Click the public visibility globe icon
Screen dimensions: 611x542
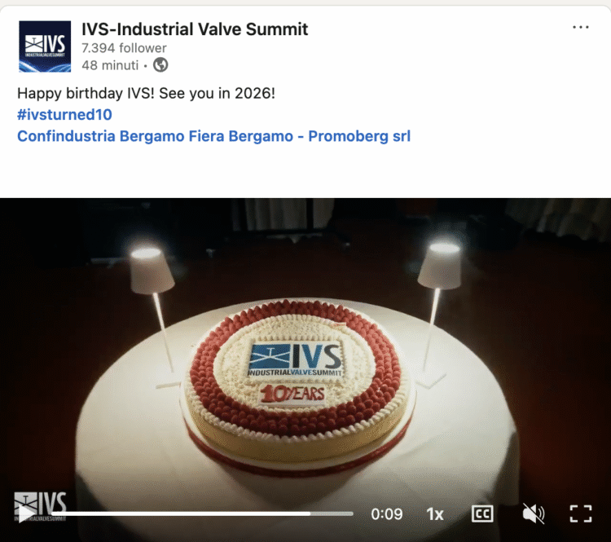[x=160, y=64]
